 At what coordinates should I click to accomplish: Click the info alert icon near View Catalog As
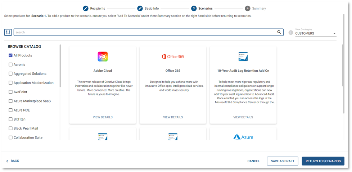tap(291, 32)
